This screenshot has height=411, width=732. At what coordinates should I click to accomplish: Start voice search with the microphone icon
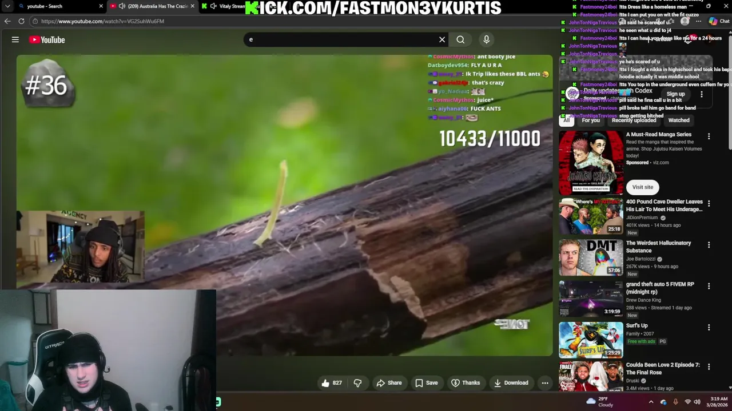(487, 39)
